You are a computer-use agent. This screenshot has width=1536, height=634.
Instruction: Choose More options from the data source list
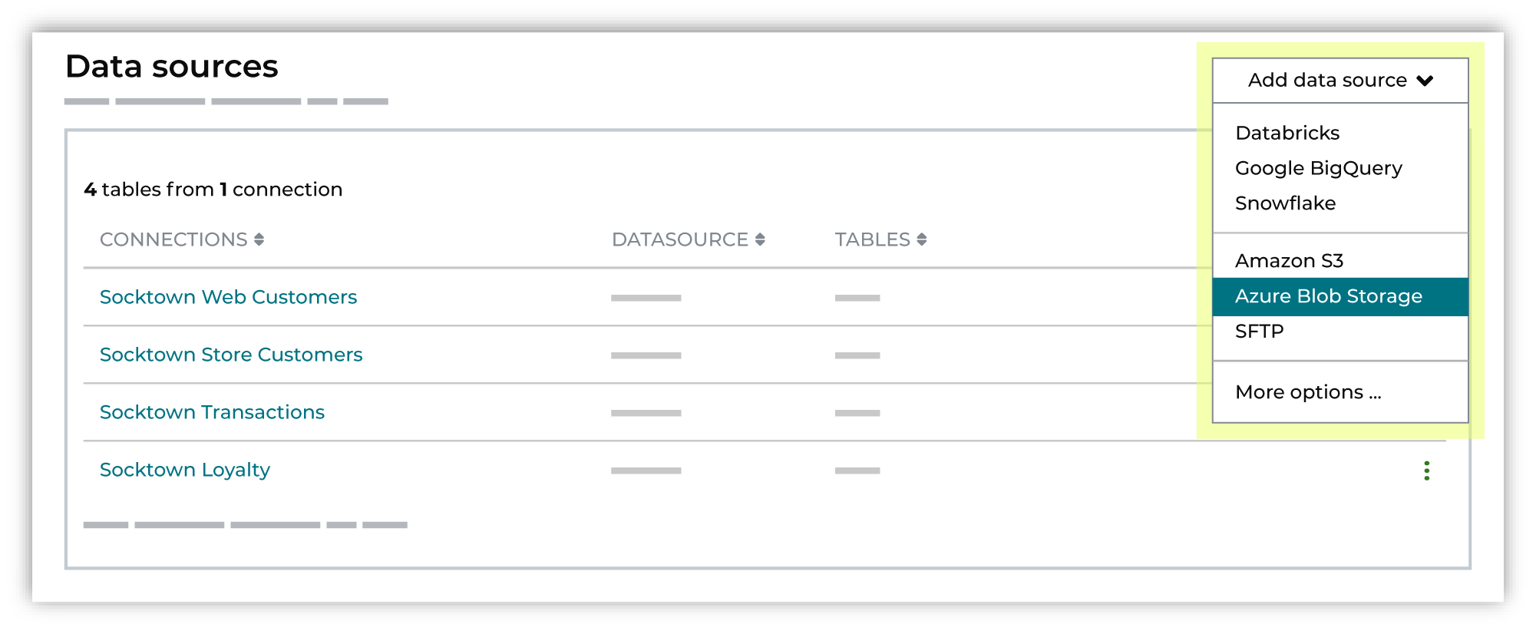[1309, 391]
